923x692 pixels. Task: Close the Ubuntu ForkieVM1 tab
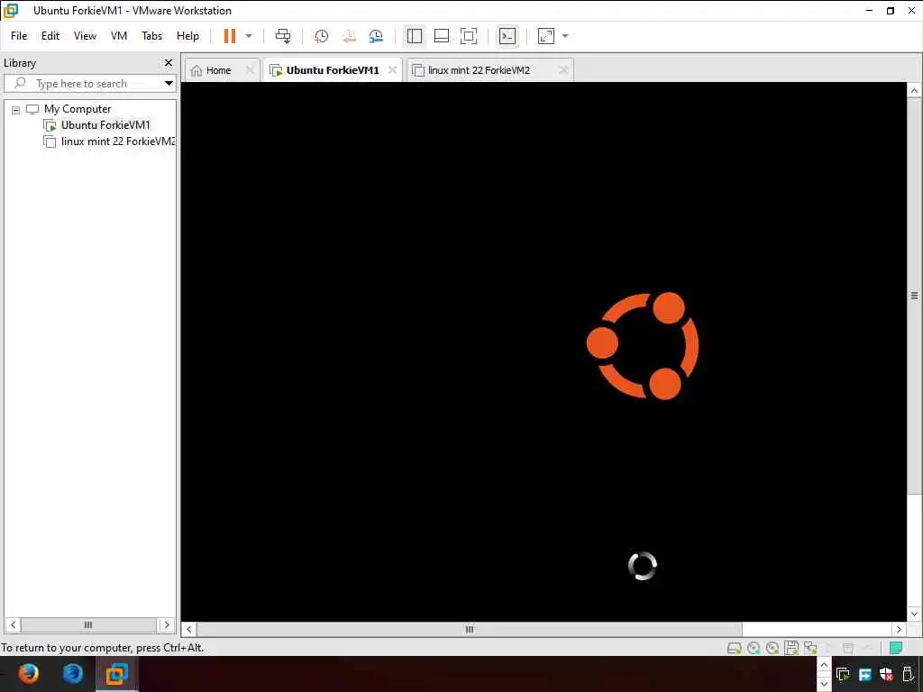tap(393, 70)
